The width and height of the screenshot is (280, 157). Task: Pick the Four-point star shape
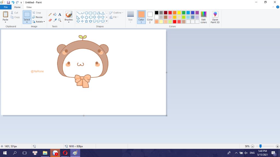click(x=82, y=21)
